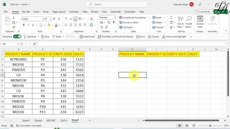Open the Page Layout tab
Screen dimensions: 230x129
tap(59, 12)
